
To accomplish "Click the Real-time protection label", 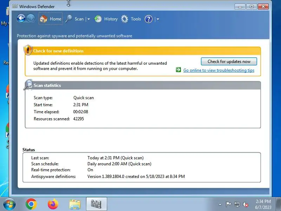I will pos(51,170).
